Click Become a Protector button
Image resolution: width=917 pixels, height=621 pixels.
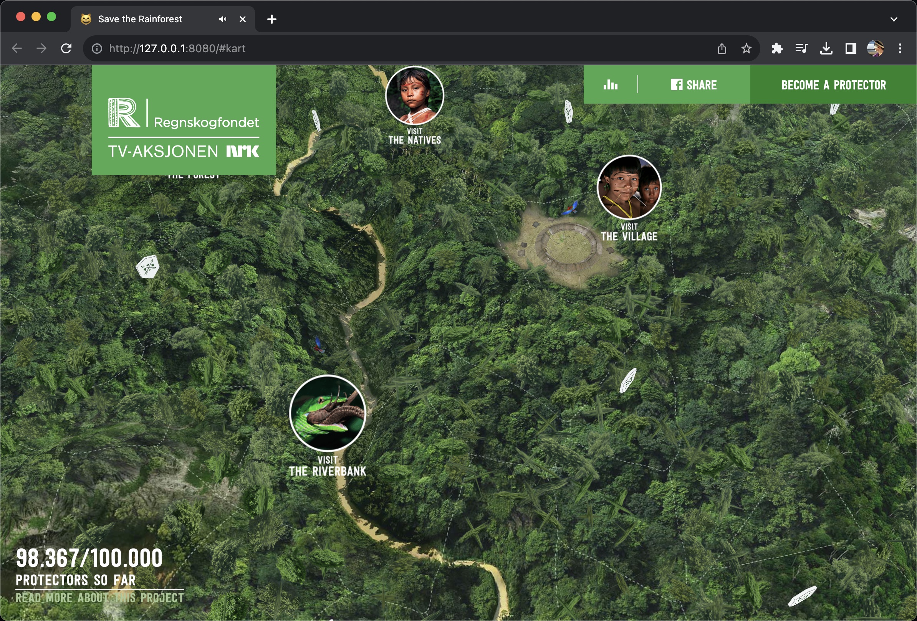click(x=833, y=85)
